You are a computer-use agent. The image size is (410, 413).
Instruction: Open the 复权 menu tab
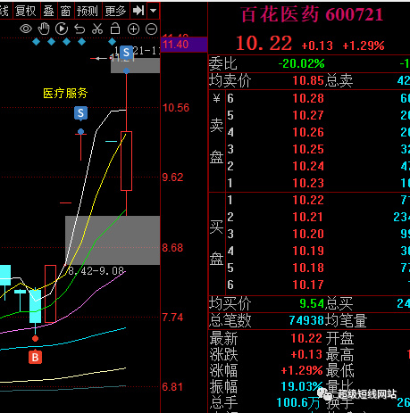coord(26,11)
